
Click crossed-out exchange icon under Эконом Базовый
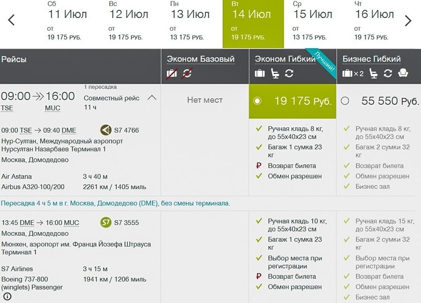187,73
